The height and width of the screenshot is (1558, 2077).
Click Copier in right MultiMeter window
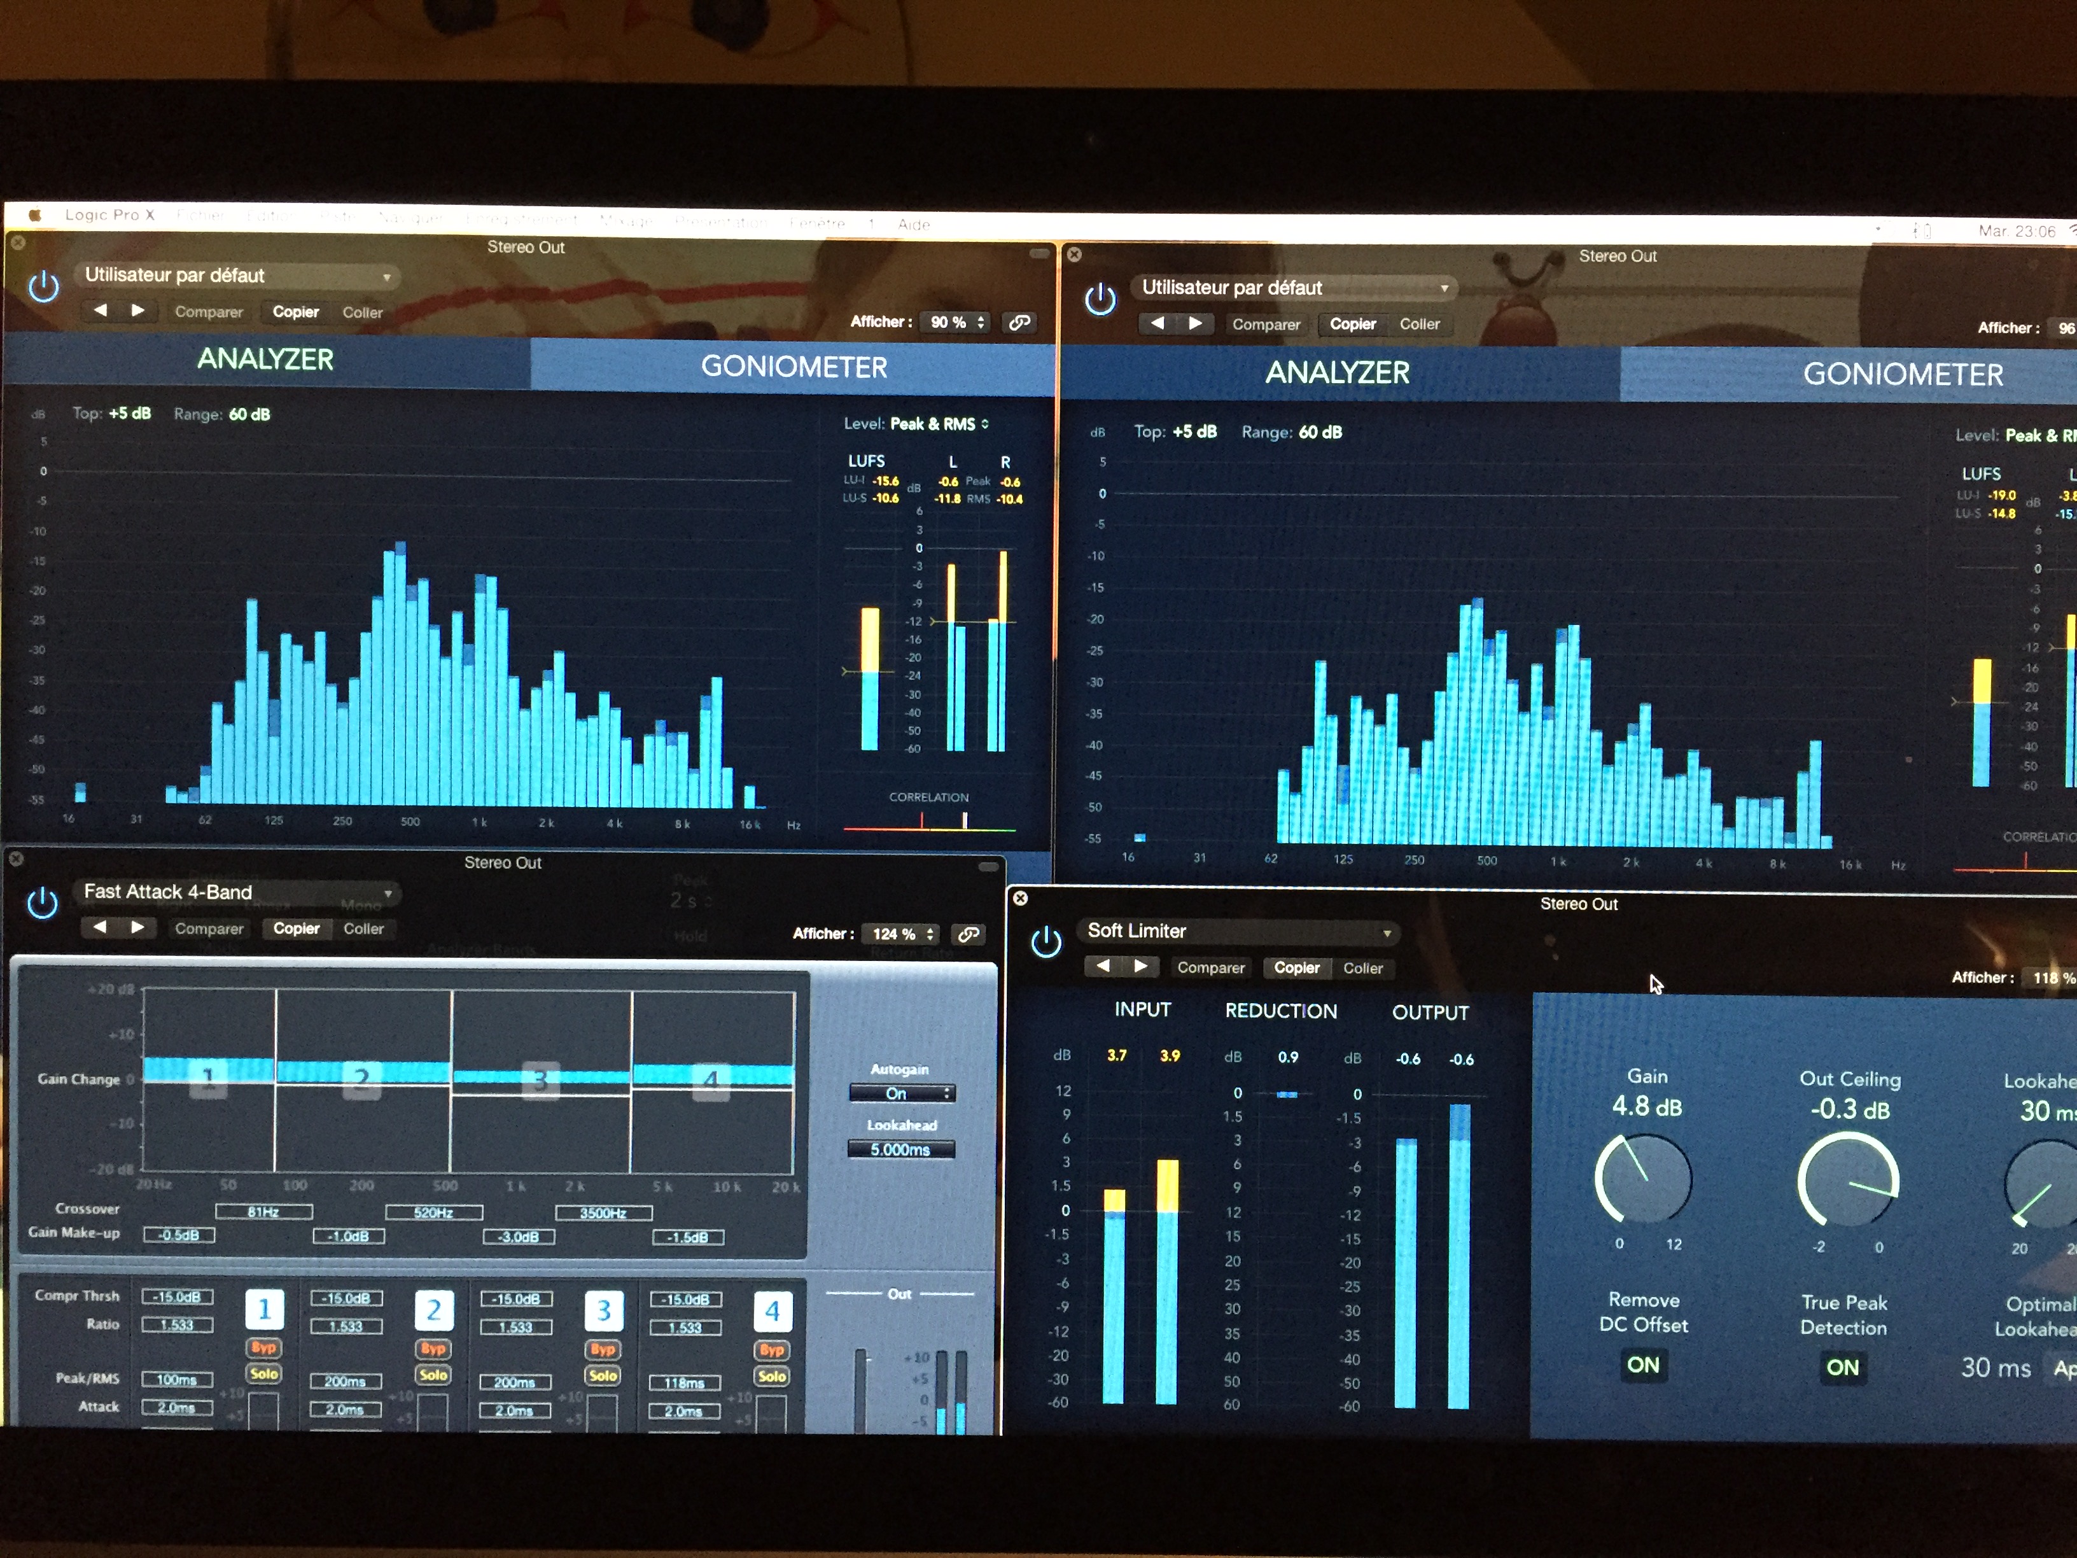[x=1352, y=324]
